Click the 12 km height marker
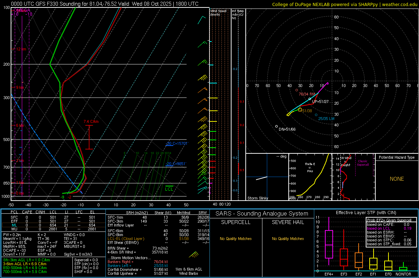 click(x=21, y=49)
